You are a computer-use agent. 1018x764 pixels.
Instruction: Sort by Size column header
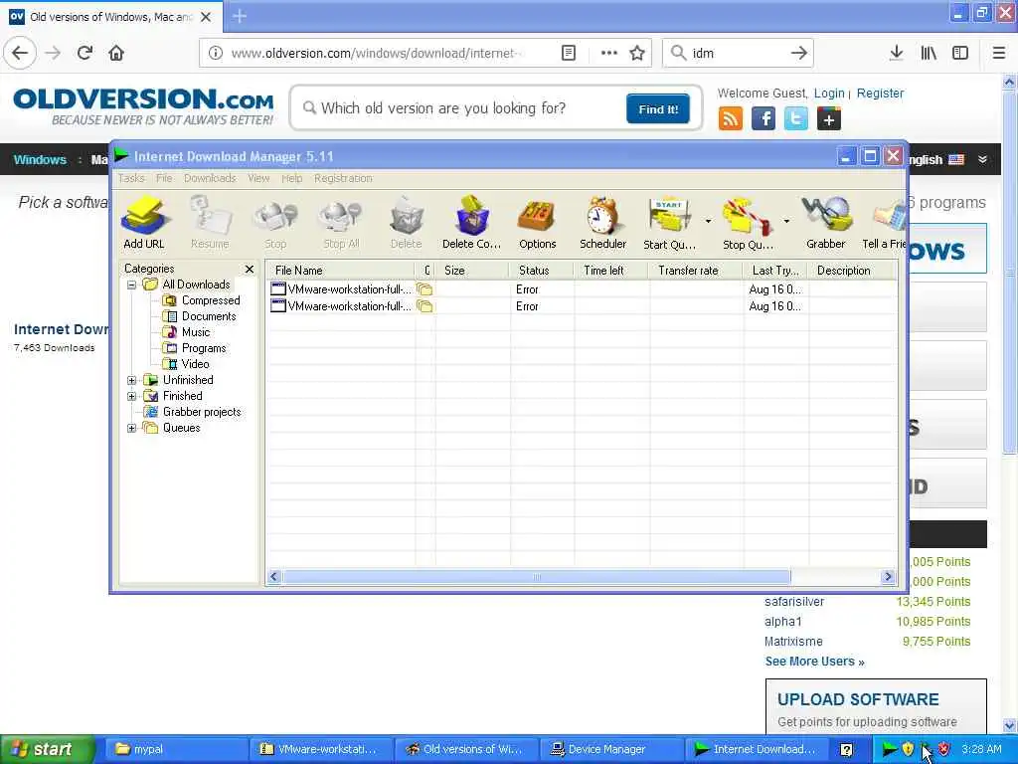coord(473,271)
